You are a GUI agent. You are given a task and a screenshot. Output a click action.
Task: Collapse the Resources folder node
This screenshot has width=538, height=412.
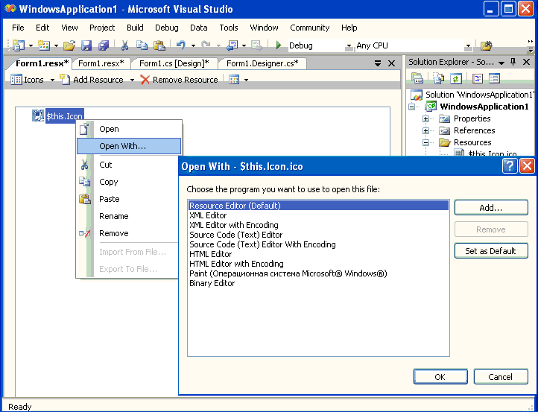(425, 142)
